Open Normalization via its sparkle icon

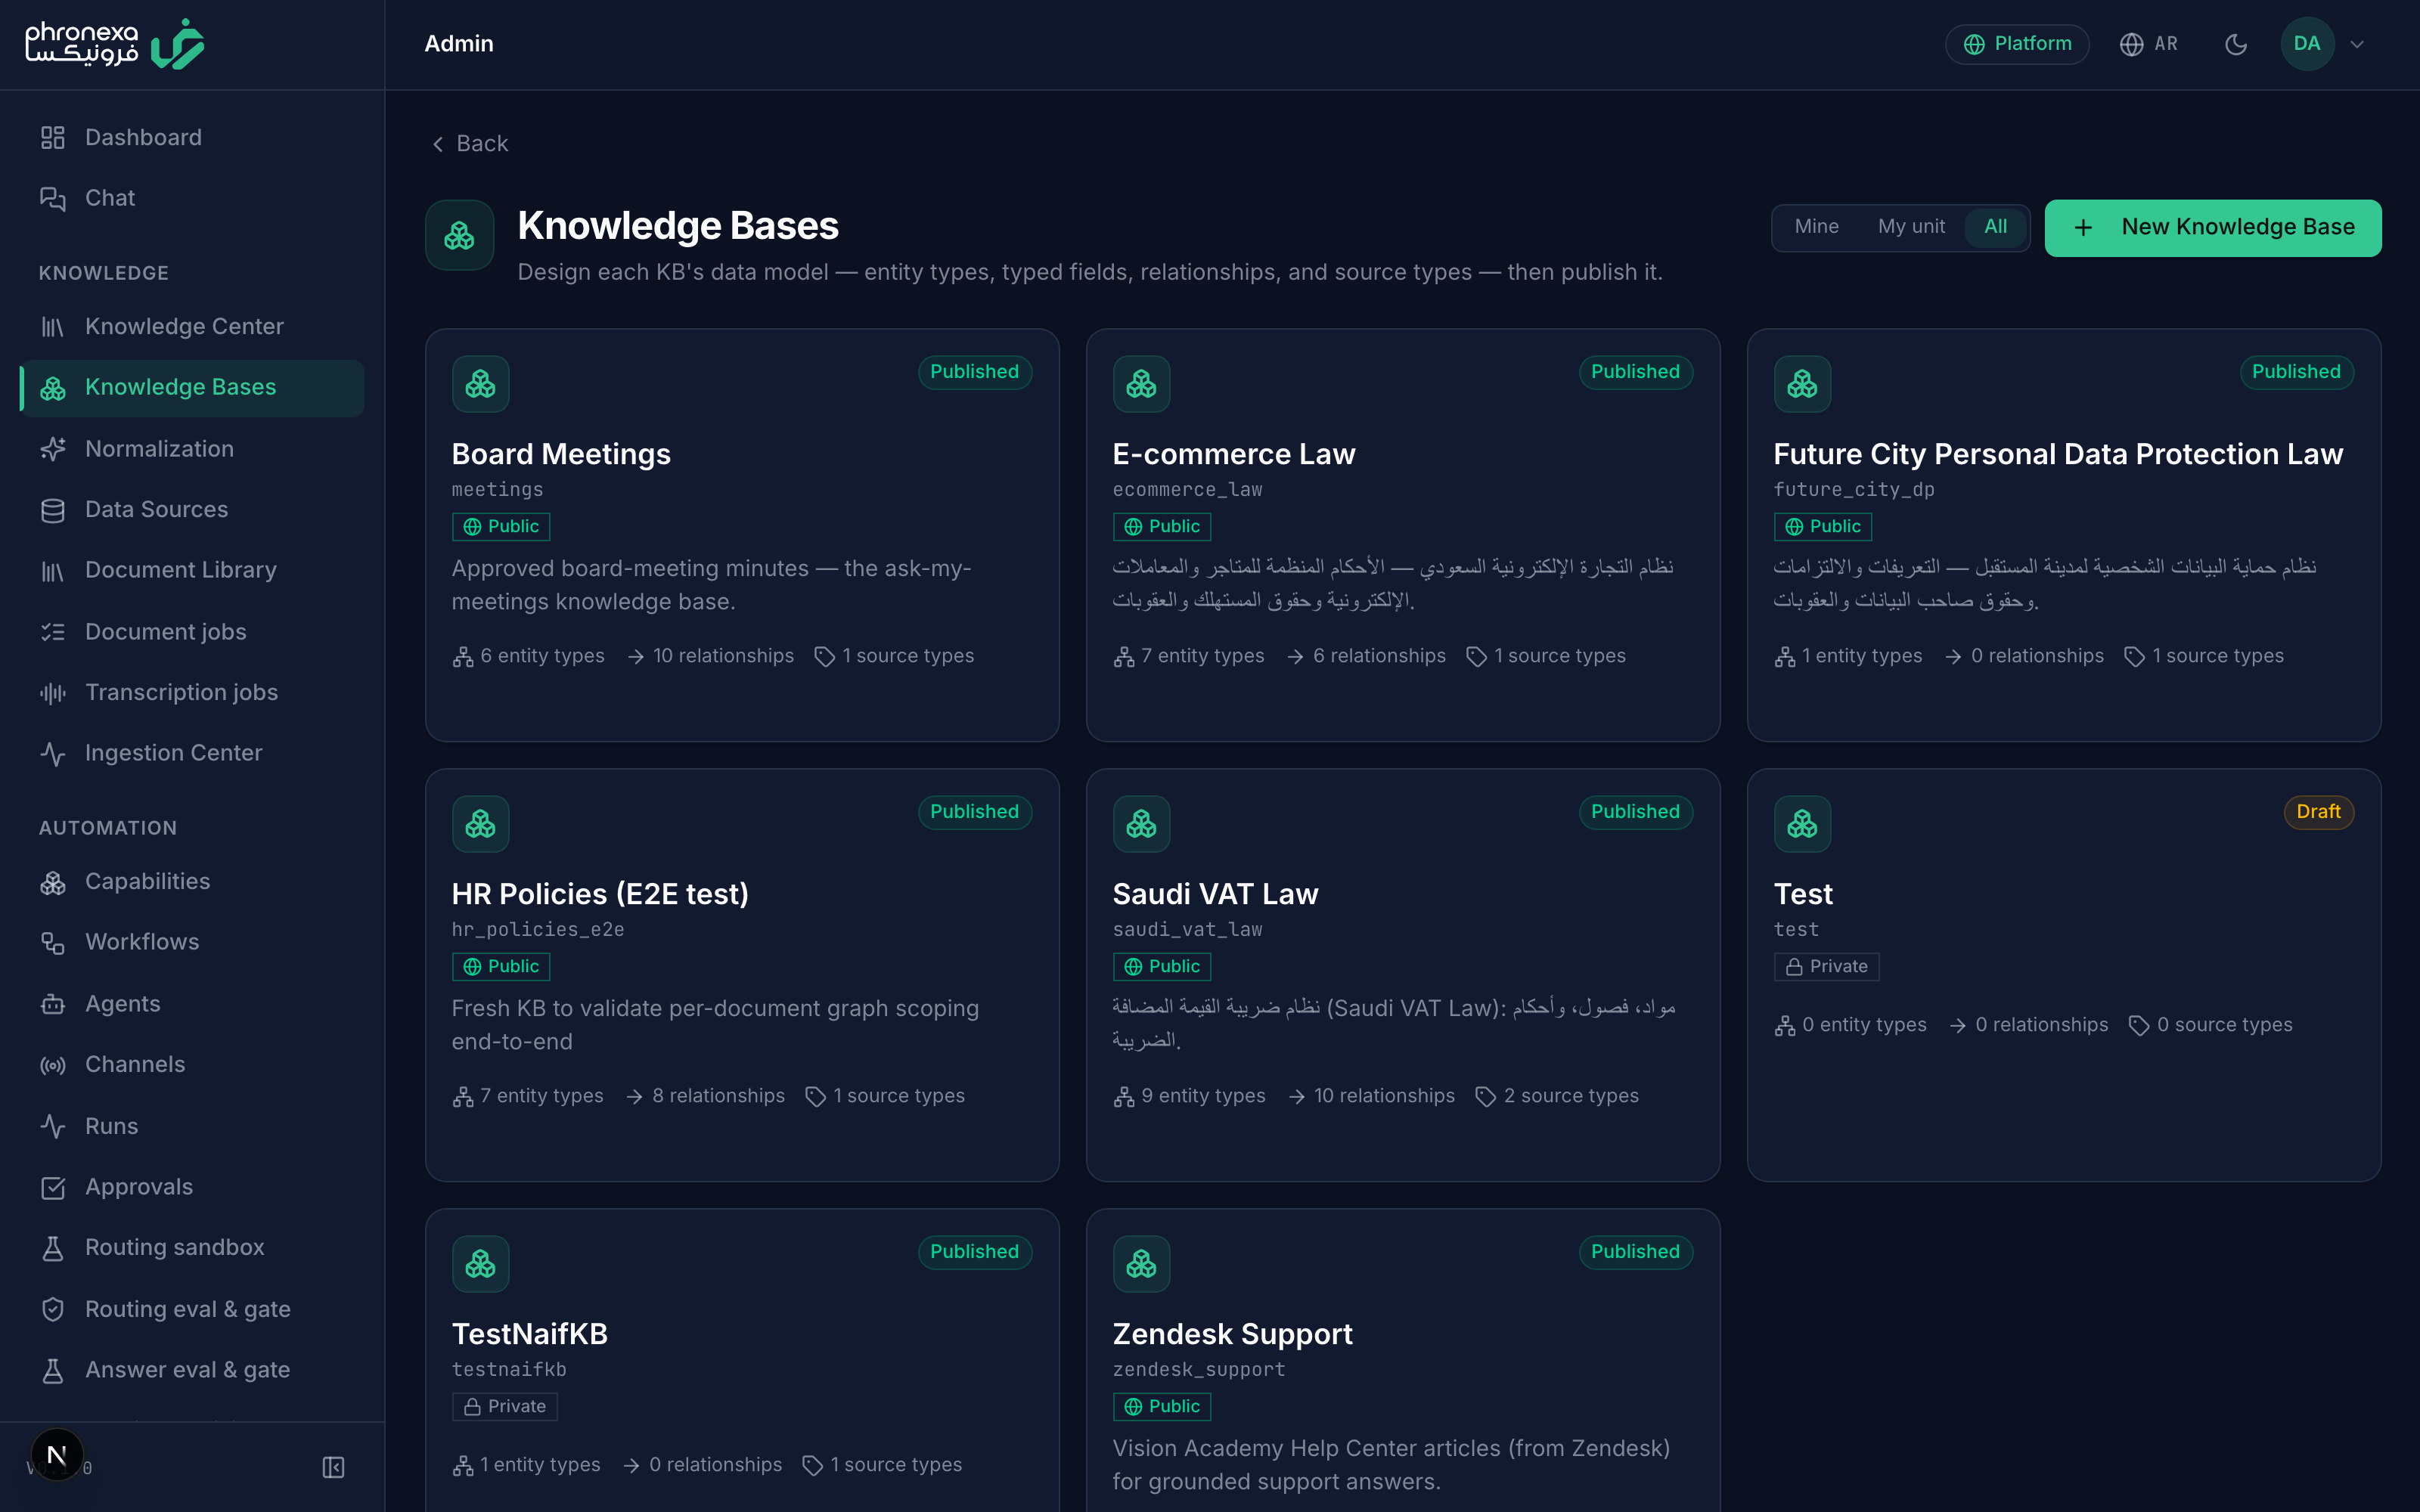click(53, 449)
